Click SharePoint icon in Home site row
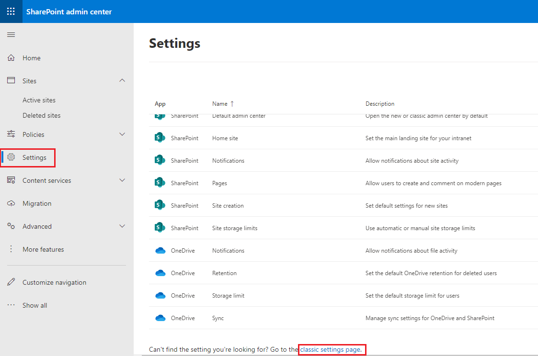 160,138
